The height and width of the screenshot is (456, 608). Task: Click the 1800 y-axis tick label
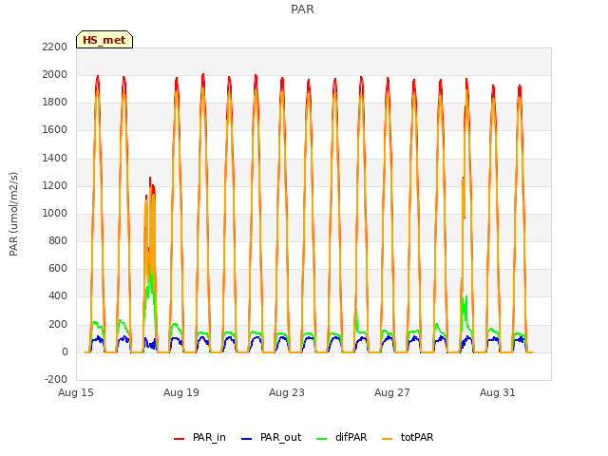tap(55, 103)
